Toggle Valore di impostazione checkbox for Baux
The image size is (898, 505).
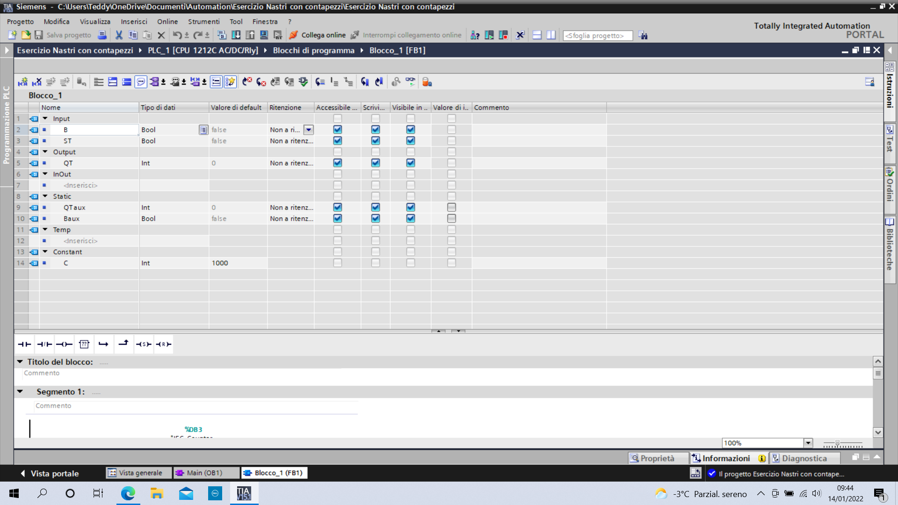451,218
